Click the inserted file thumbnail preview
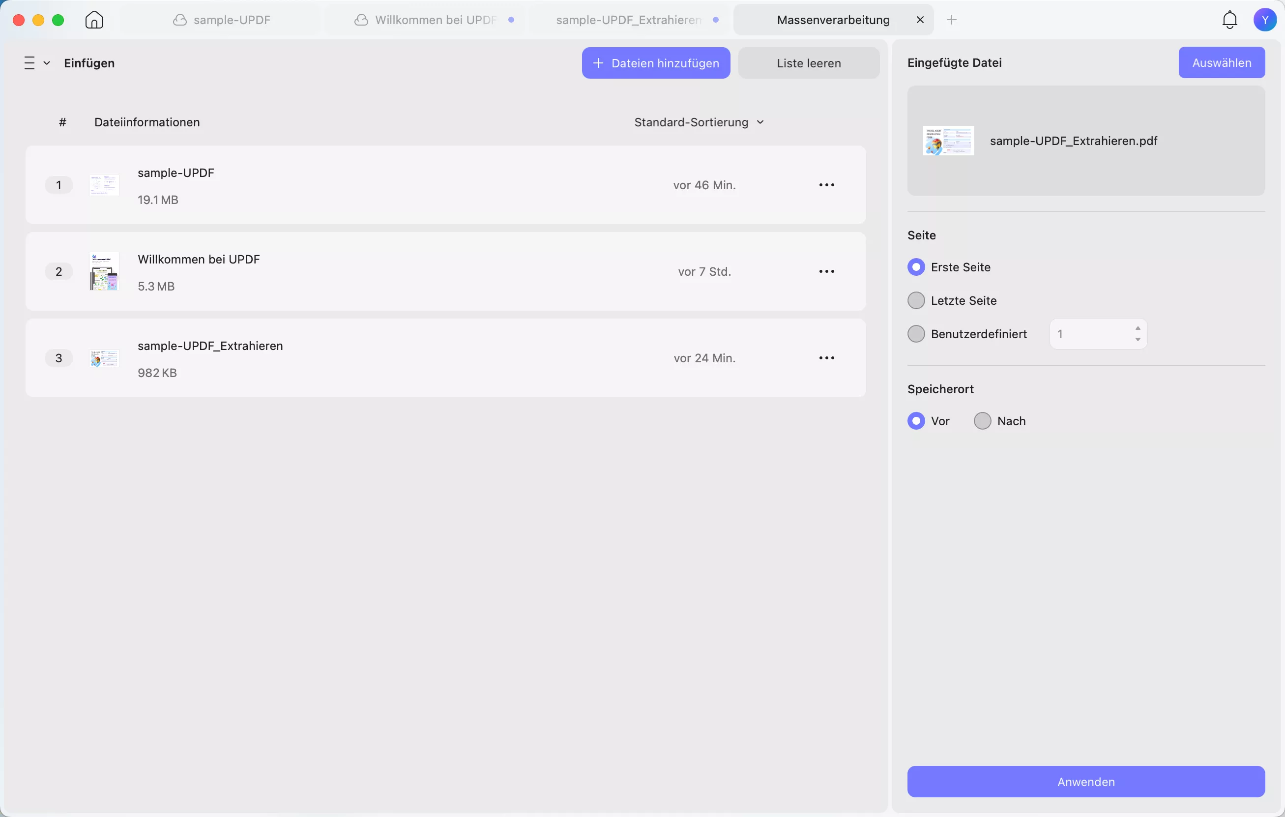Screen dimensions: 1285x817 point(948,141)
